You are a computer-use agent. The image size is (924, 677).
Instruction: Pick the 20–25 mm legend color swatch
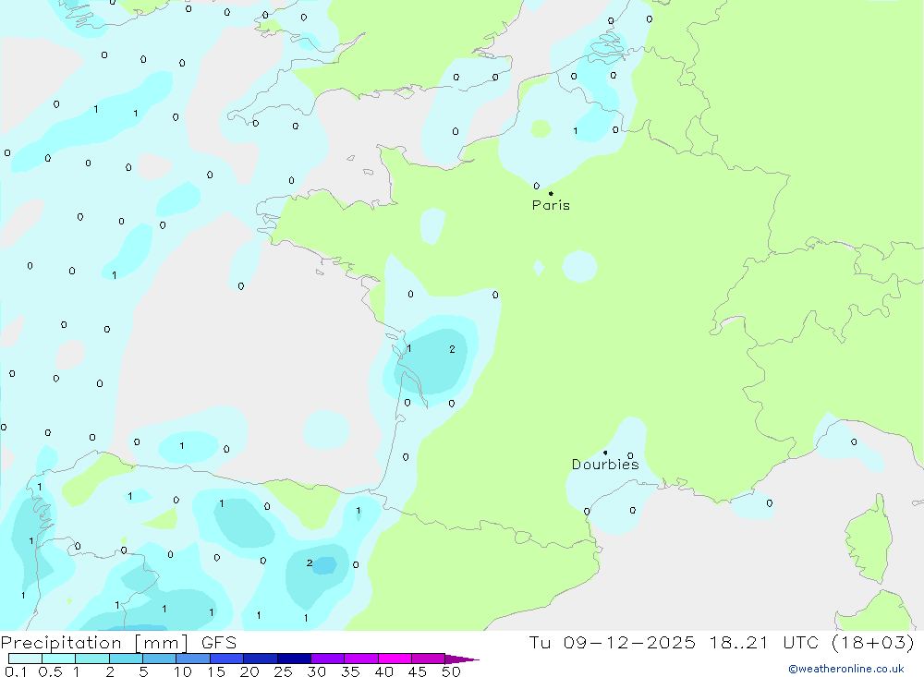point(260,659)
